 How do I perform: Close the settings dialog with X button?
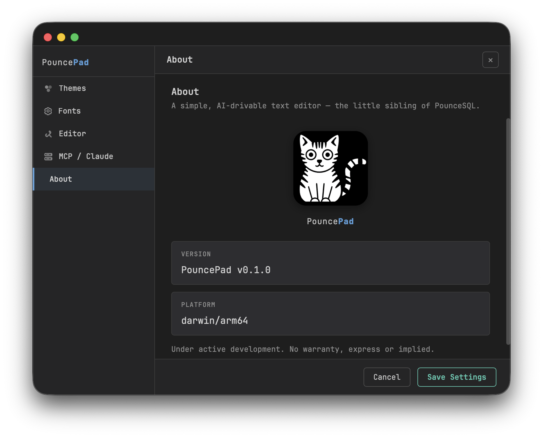490,60
